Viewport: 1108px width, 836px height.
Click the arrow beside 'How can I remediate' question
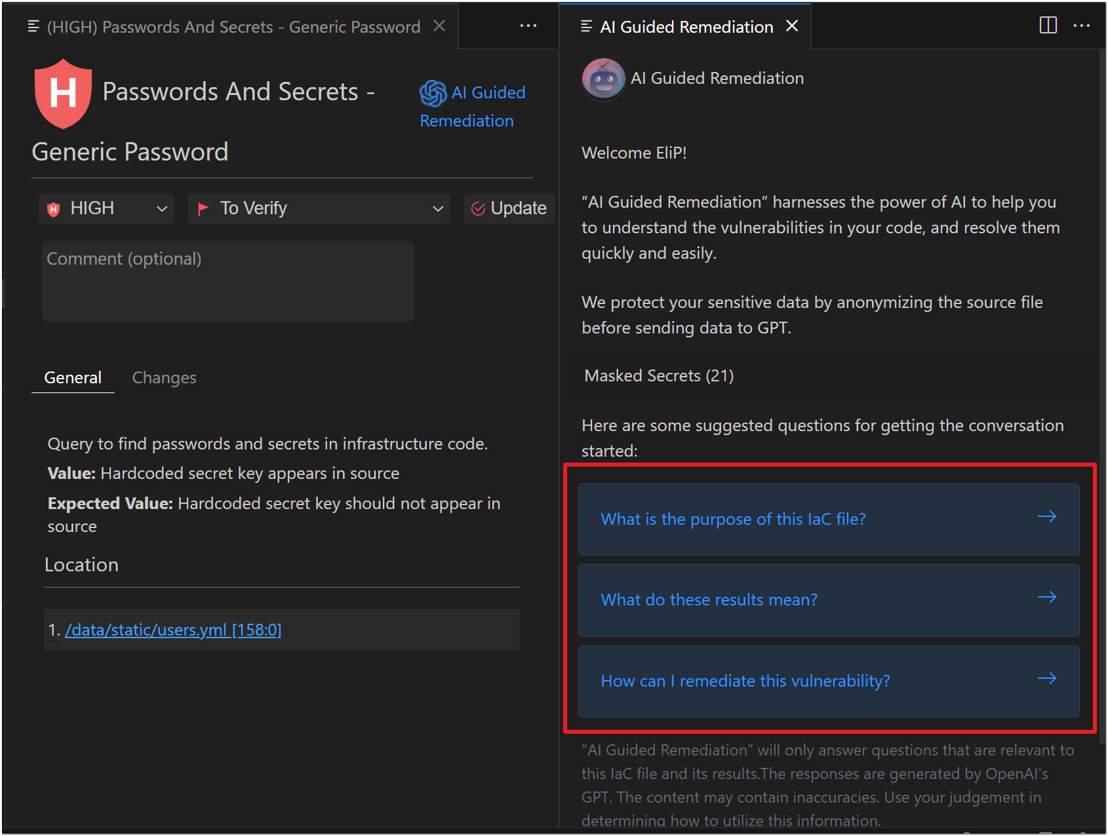point(1047,679)
